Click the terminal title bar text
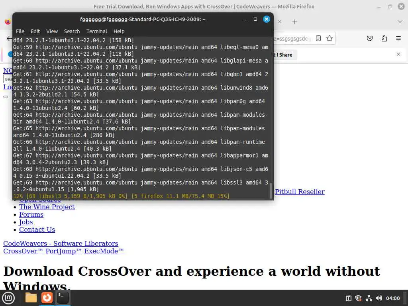The width and height of the screenshot is (408, 306). pos(143,19)
